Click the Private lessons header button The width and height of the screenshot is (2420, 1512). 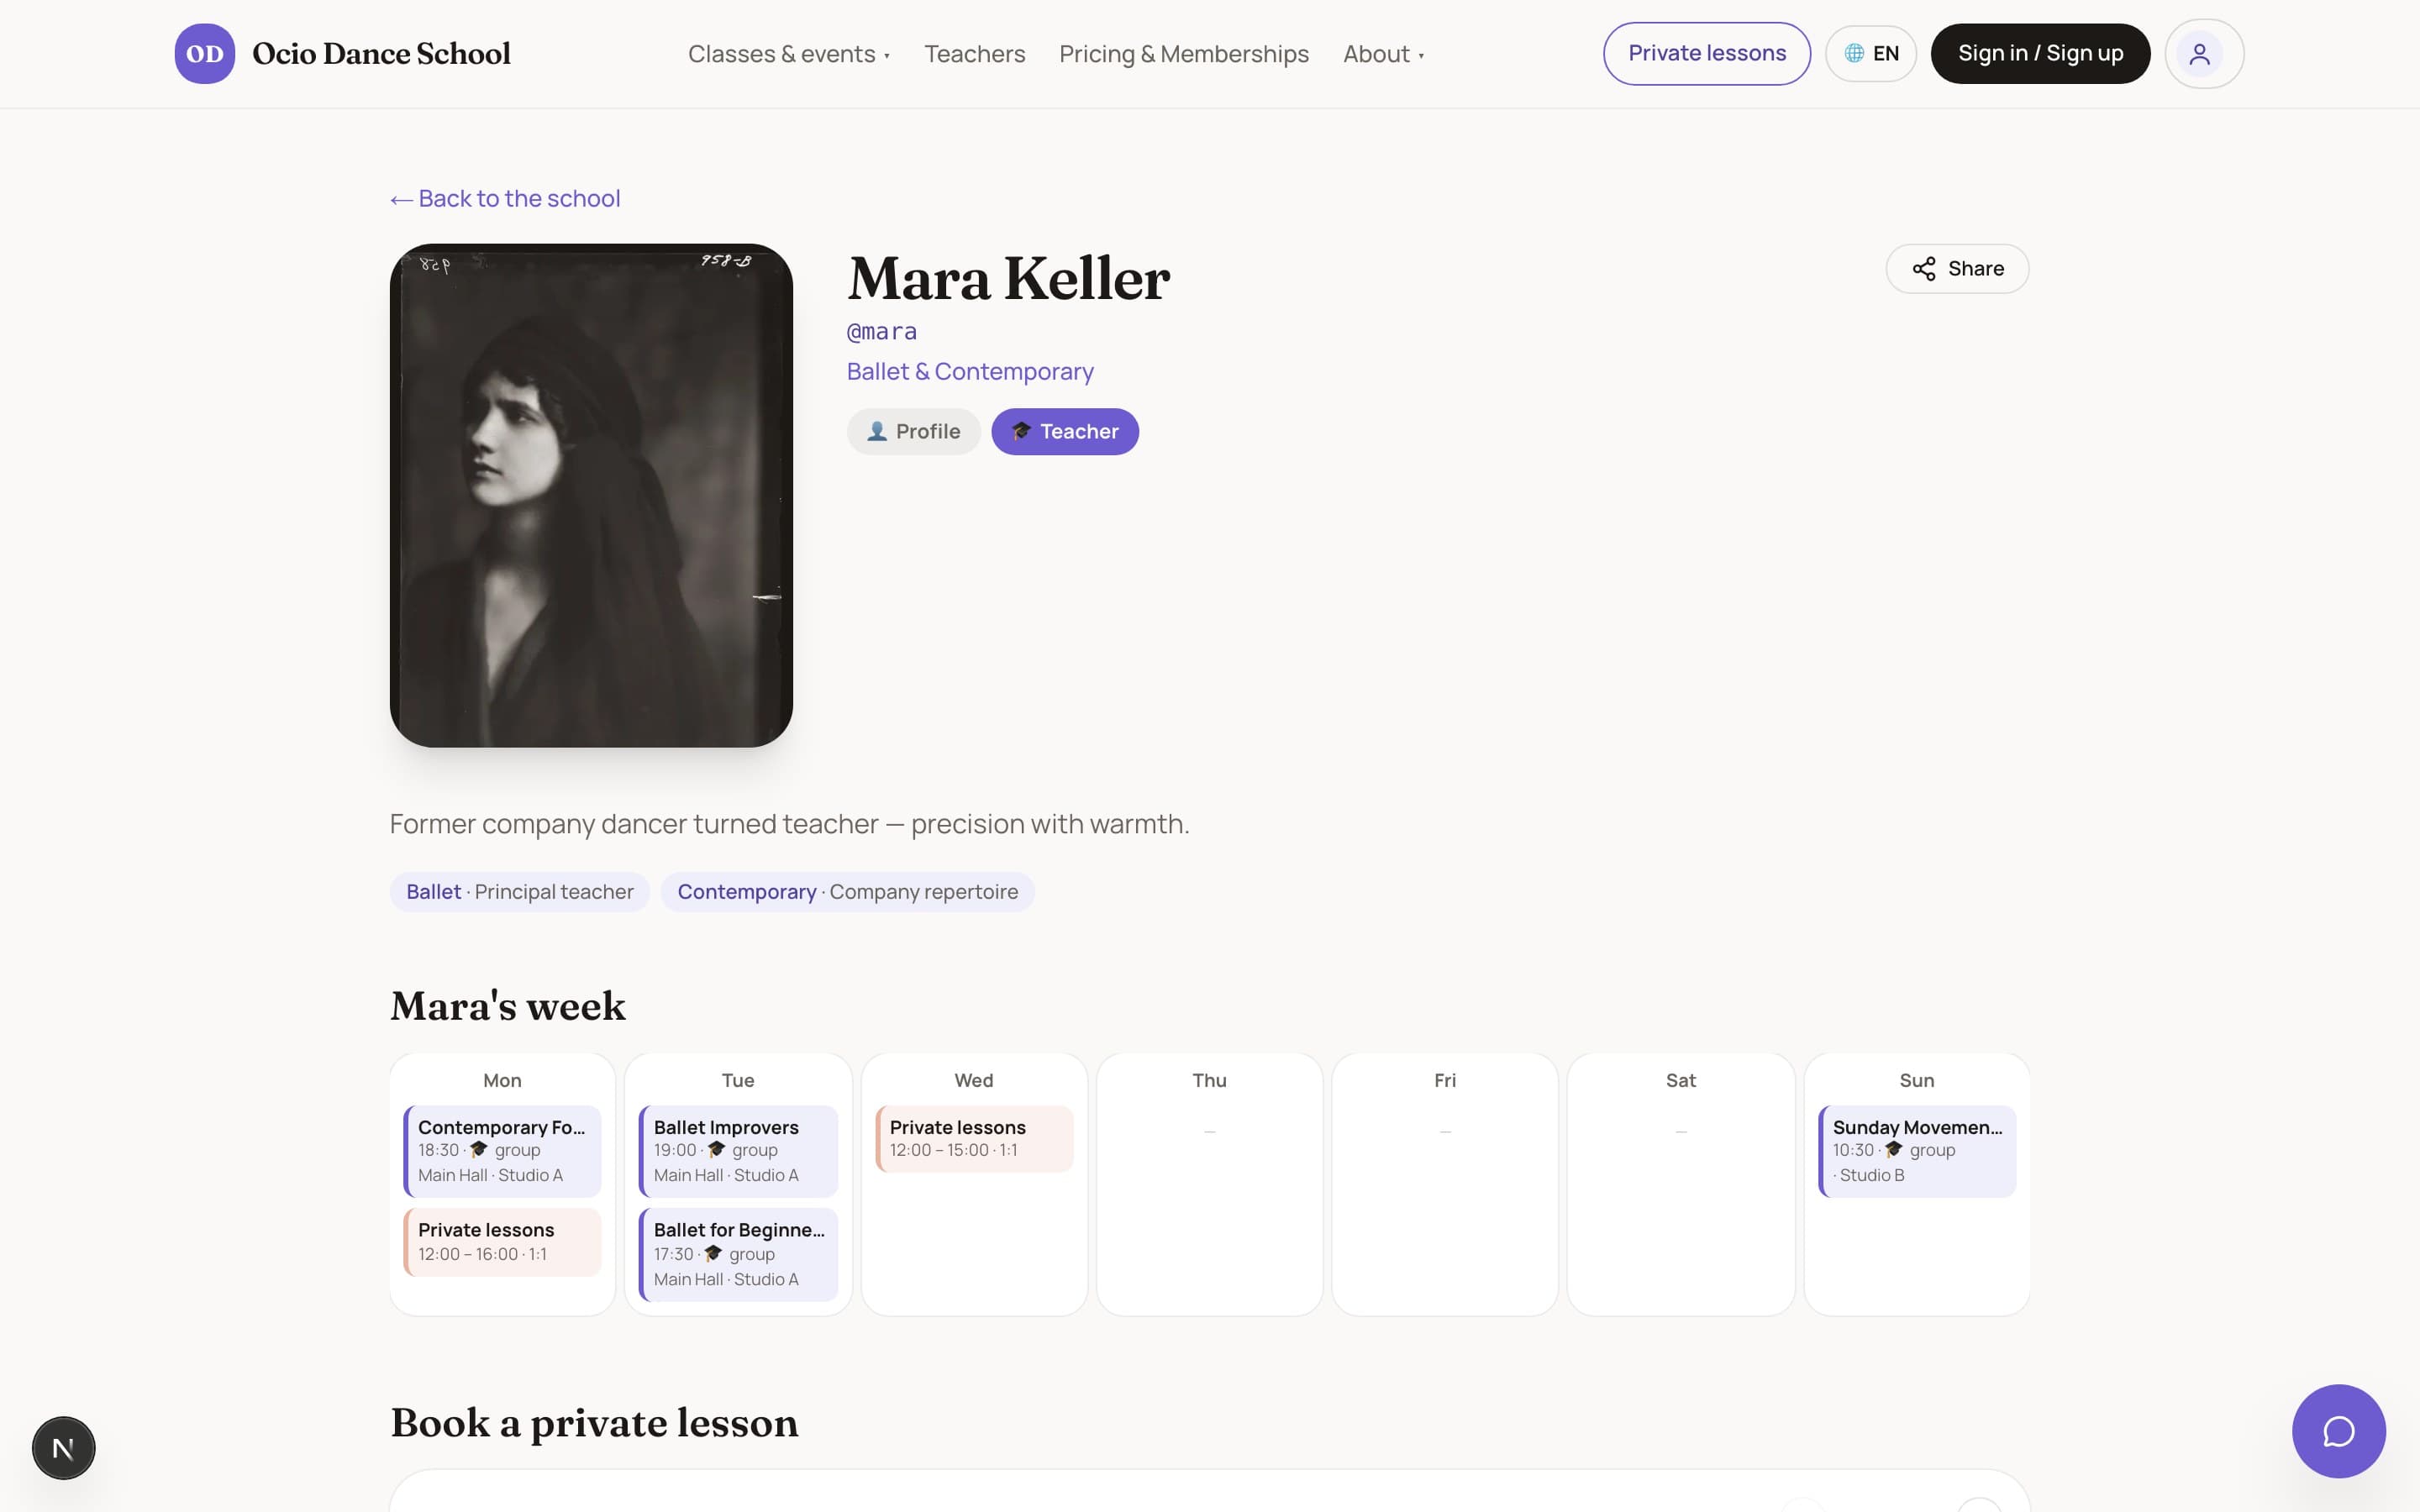click(1706, 54)
